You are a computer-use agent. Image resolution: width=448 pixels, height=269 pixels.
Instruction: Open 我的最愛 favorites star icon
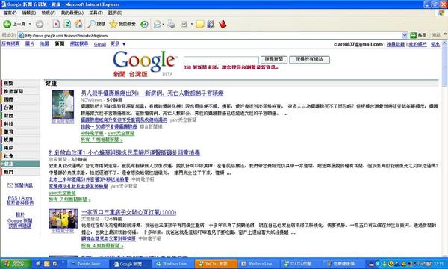coord(113,25)
